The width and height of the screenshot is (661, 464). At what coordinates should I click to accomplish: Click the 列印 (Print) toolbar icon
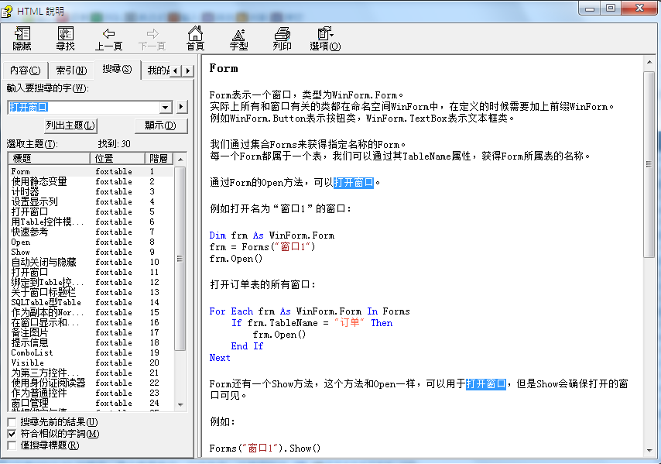coord(283,34)
